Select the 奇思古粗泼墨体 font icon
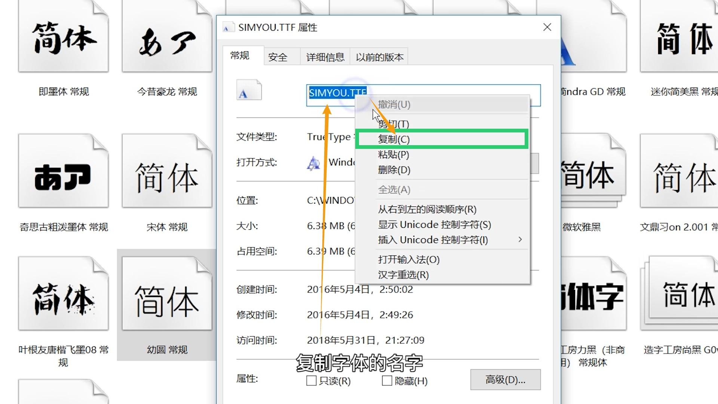 [x=64, y=171]
